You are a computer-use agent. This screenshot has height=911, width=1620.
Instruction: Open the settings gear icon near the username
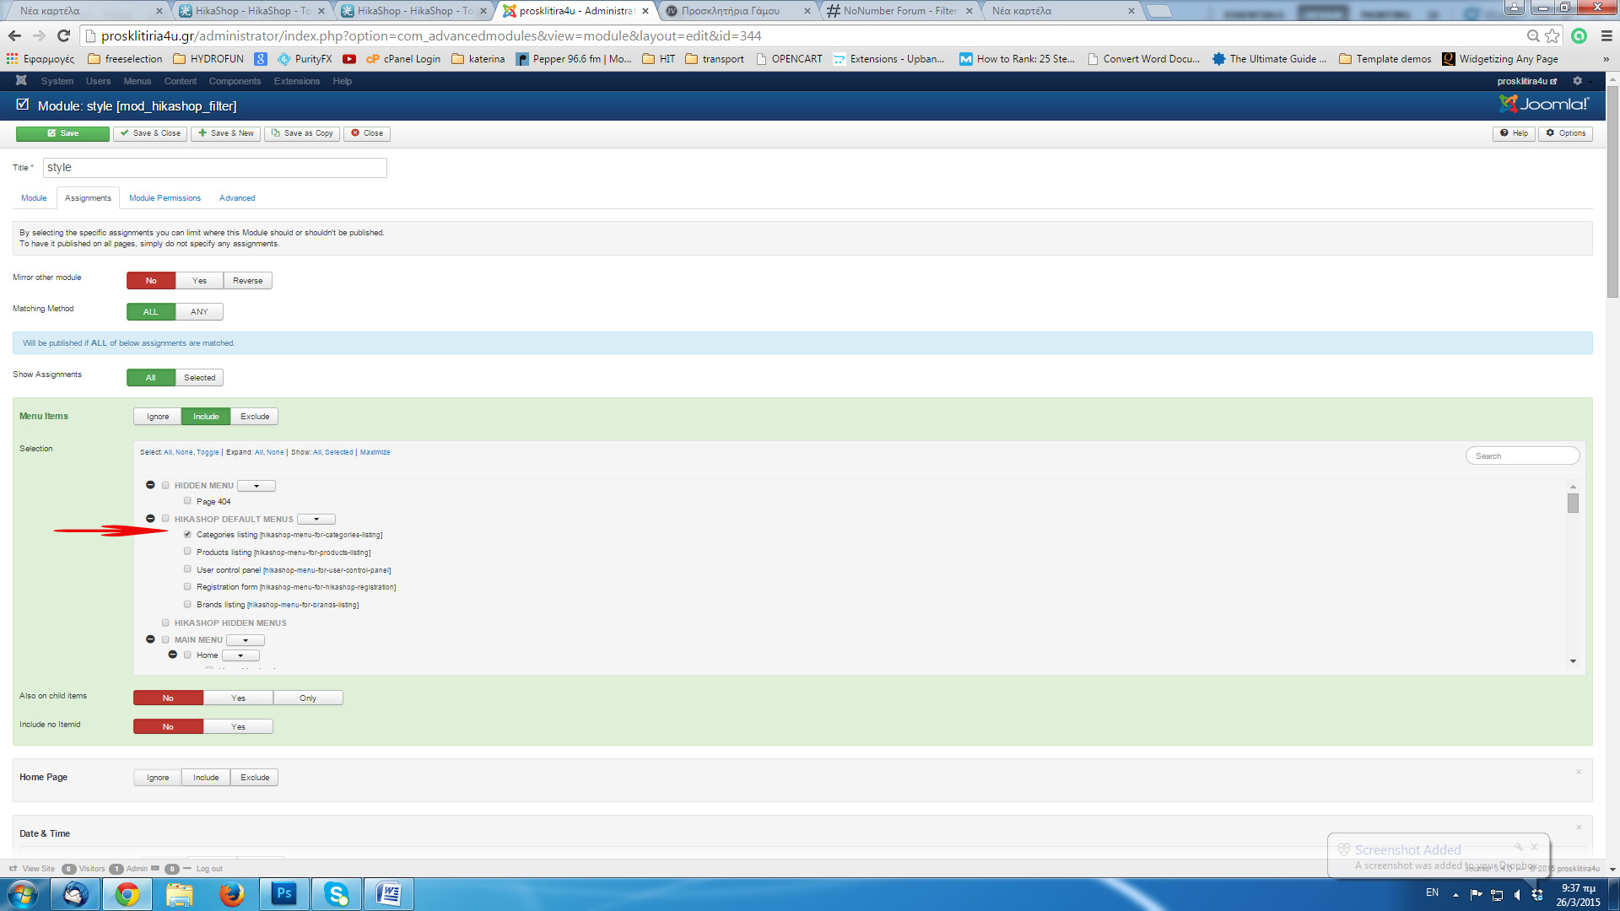[1577, 81]
